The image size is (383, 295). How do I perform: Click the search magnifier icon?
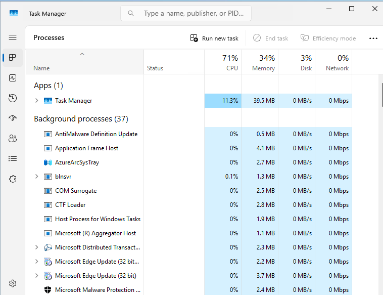131,13
